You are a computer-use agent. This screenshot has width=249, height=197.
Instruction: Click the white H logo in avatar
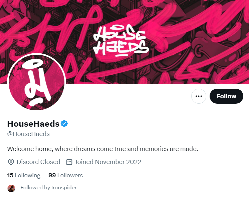(x=36, y=82)
